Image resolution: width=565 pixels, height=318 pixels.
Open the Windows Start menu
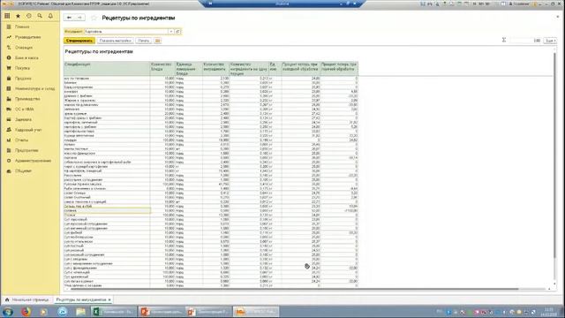(7, 312)
